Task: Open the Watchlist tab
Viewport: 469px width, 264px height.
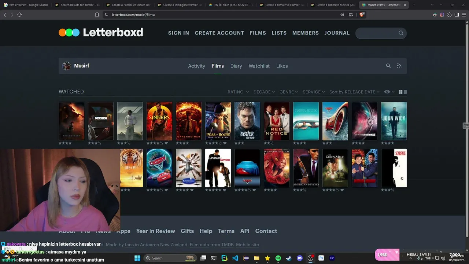Action: (x=259, y=66)
